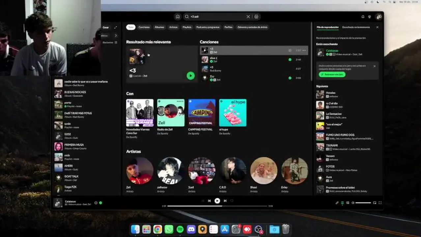Select the Perfiles filter chip
This screenshot has height=237, width=421.
228,27
